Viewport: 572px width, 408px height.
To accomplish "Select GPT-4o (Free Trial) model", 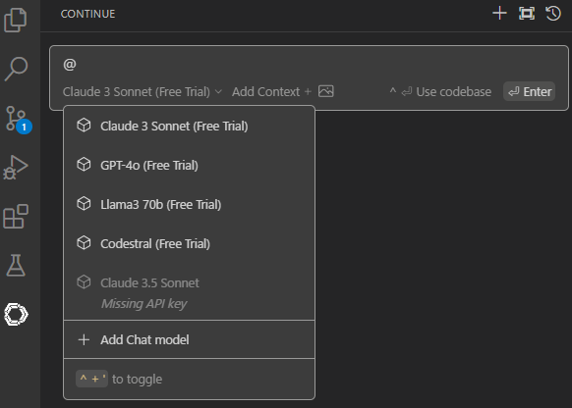I will point(189,165).
